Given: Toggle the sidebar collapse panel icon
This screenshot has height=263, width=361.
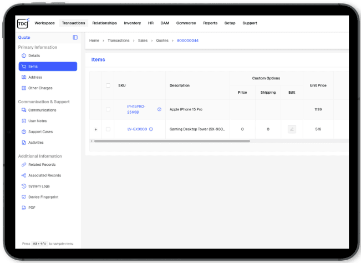Looking at the screenshot, I should pyautogui.click(x=75, y=37).
